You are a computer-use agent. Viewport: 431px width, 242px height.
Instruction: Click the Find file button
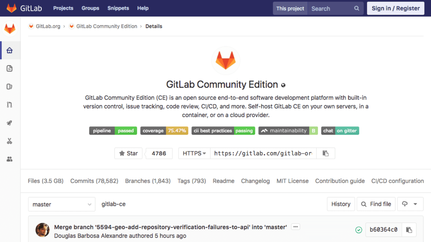(x=376, y=204)
